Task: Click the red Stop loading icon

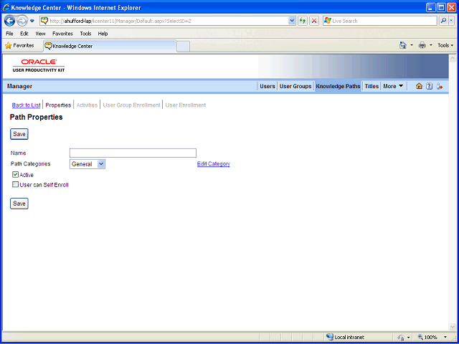Action: (314, 21)
